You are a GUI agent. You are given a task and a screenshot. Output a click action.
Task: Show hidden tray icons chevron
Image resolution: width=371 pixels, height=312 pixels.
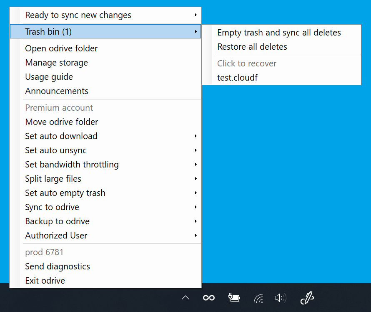185,298
